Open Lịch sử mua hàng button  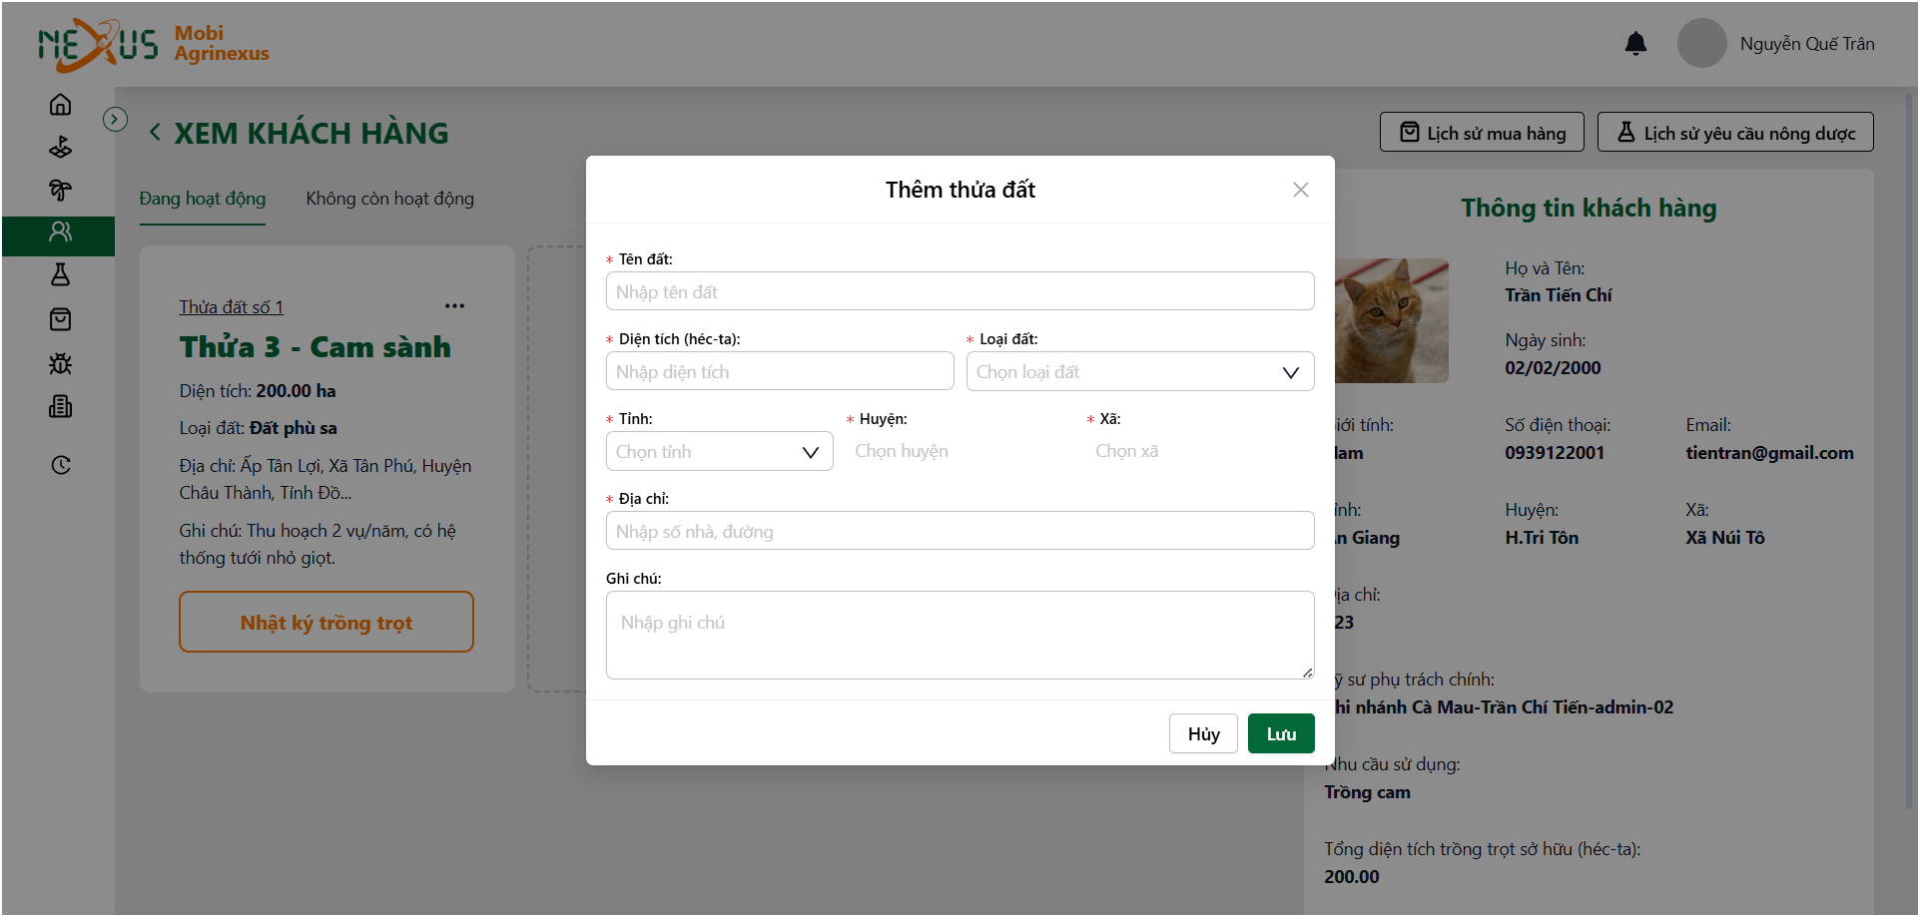click(1482, 132)
